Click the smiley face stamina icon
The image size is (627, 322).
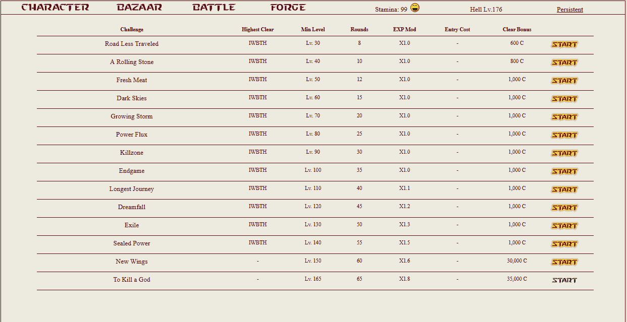[415, 8]
